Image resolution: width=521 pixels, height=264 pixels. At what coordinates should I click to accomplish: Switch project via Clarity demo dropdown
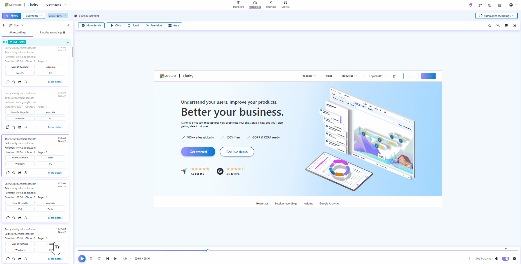tap(57, 5)
